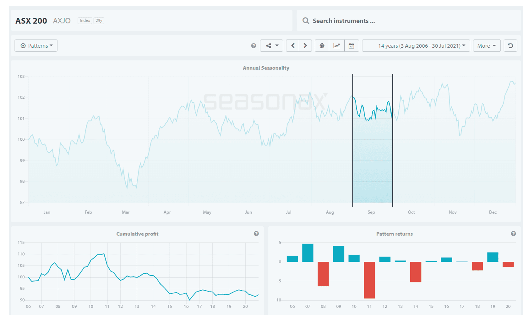
Task: Click the help question mark in the toolbar
Action: click(x=254, y=46)
